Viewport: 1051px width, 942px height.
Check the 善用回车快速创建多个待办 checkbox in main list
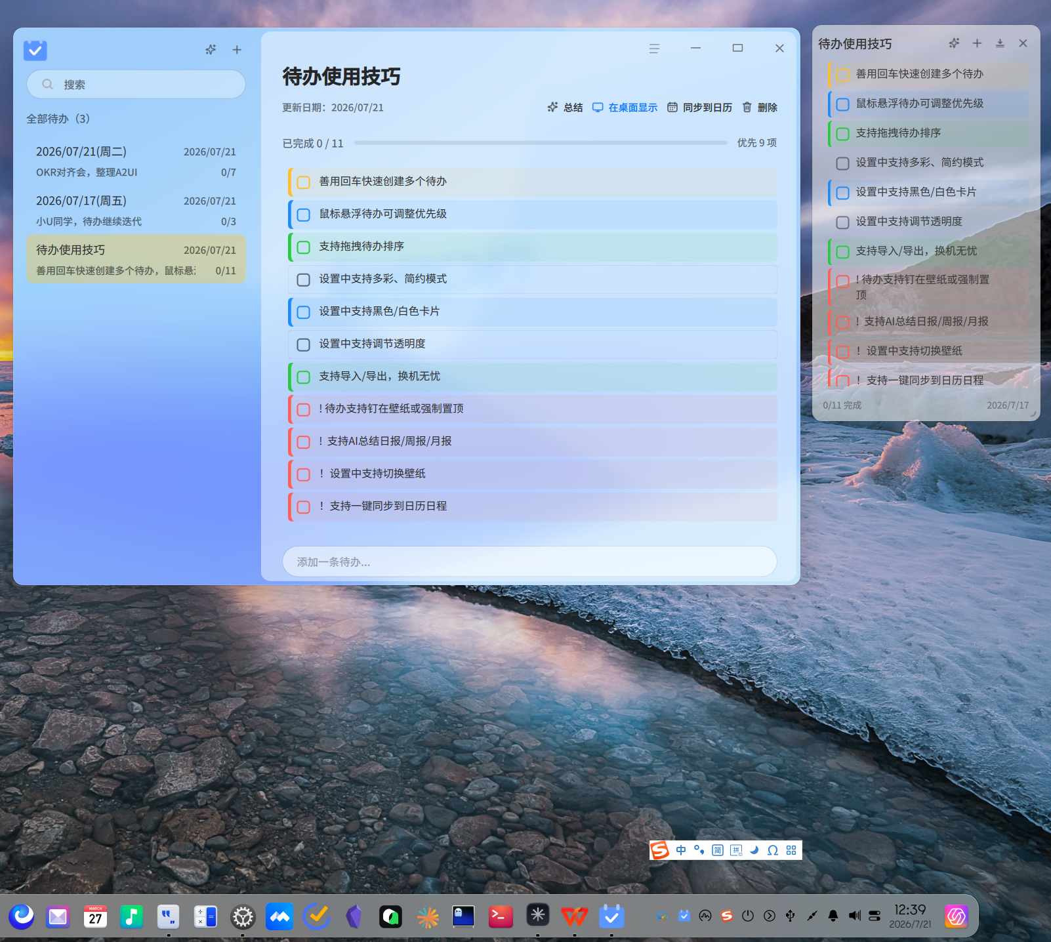click(x=303, y=182)
